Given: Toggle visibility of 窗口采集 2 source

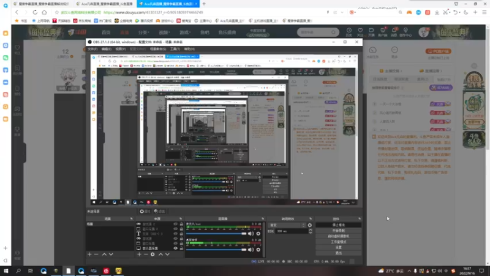Looking at the screenshot, I should pos(175,229).
